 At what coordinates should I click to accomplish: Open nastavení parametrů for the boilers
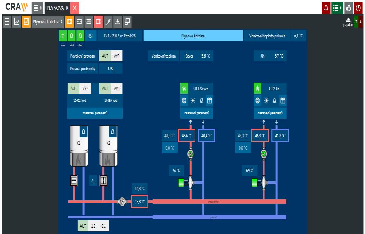coord(95,113)
